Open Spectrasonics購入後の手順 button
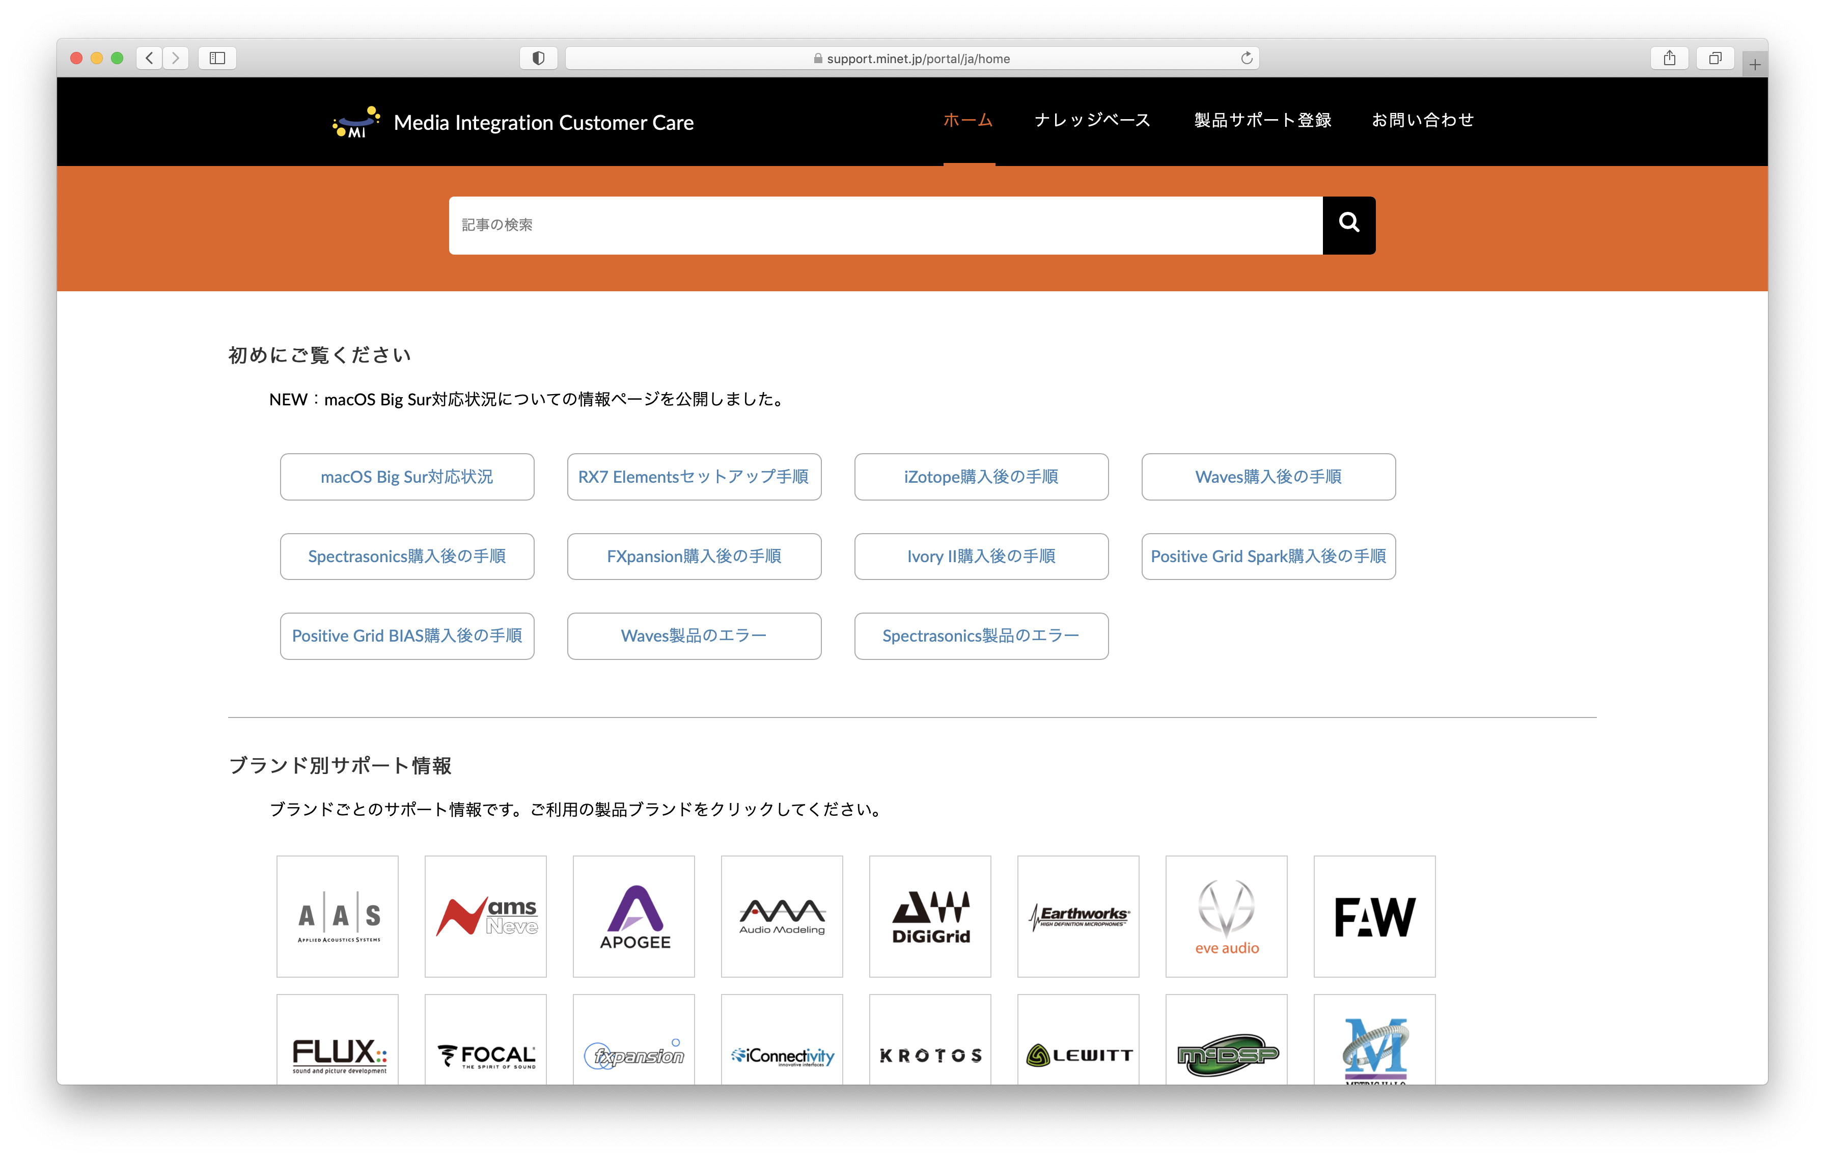The image size is (1825, 1160). (x=407, y=556)
